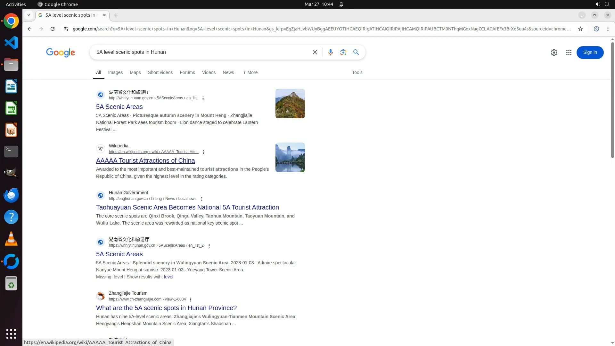Open Google apps grid menu
Image resolution: width=615 pixels, height=346 pixels.
click(x=569, y=53)
